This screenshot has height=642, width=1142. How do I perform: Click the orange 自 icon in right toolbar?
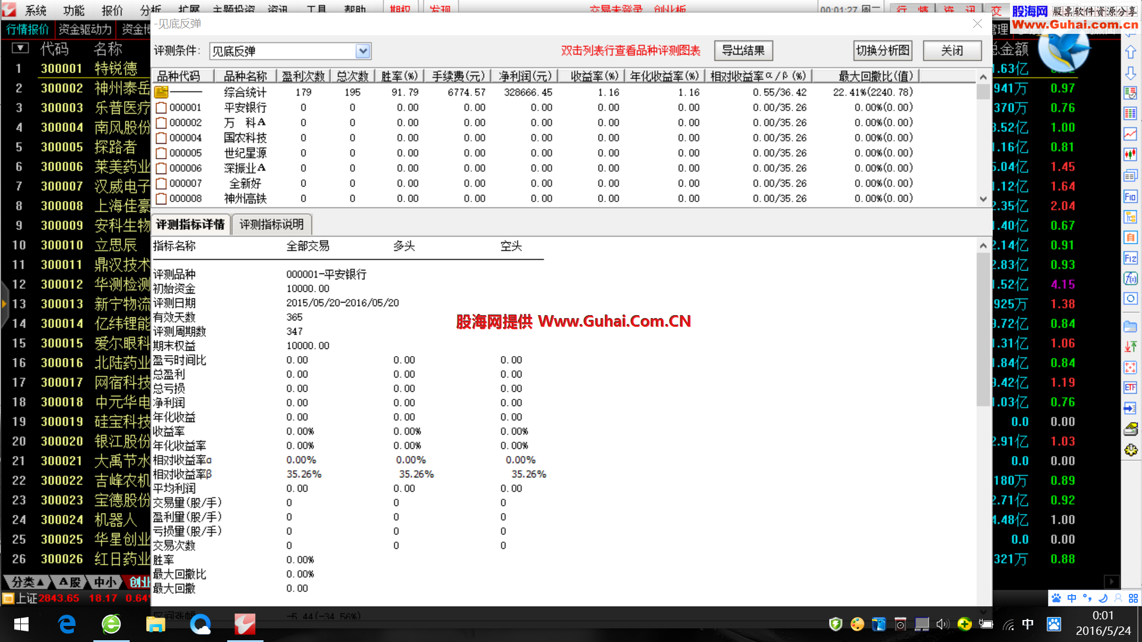tap(1131, 237)
